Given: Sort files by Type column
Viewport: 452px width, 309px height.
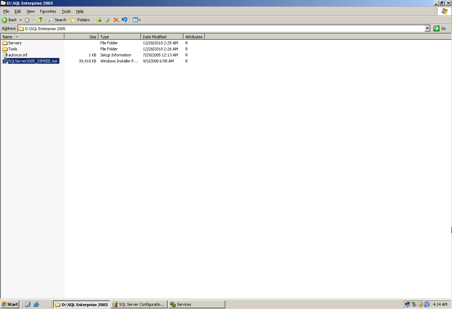Looking at the screenshot, I should coord(119,37).
